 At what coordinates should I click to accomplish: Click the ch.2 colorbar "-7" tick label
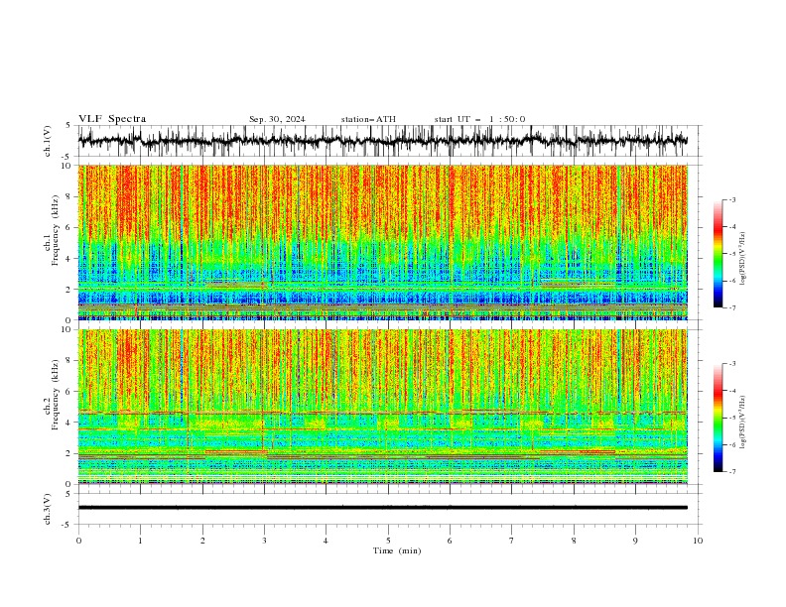pos(732,471)
